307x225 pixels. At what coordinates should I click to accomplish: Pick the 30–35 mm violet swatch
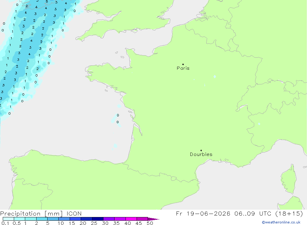pyautogui.click(x=109, y=219)
